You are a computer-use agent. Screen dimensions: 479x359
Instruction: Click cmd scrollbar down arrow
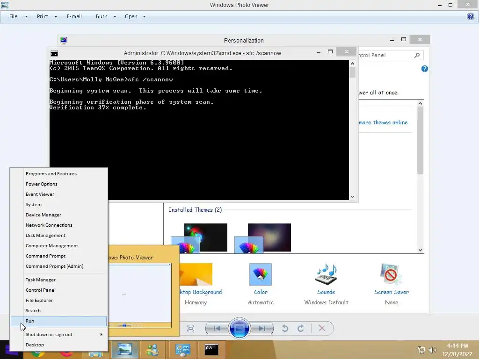352,197
